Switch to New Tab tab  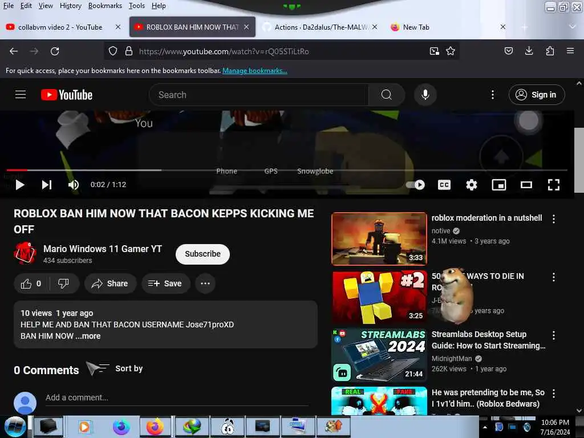point(447,27)
